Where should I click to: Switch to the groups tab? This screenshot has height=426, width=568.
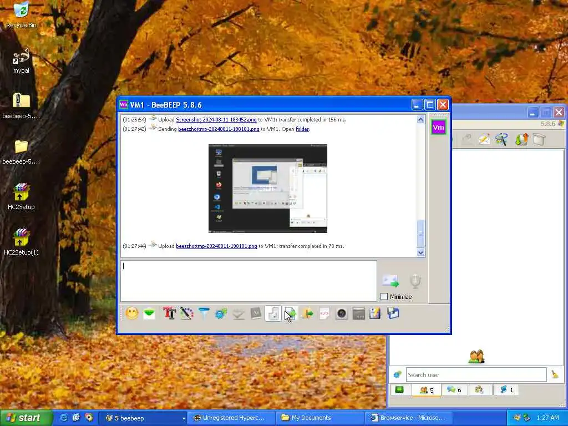tap(479, 390)
